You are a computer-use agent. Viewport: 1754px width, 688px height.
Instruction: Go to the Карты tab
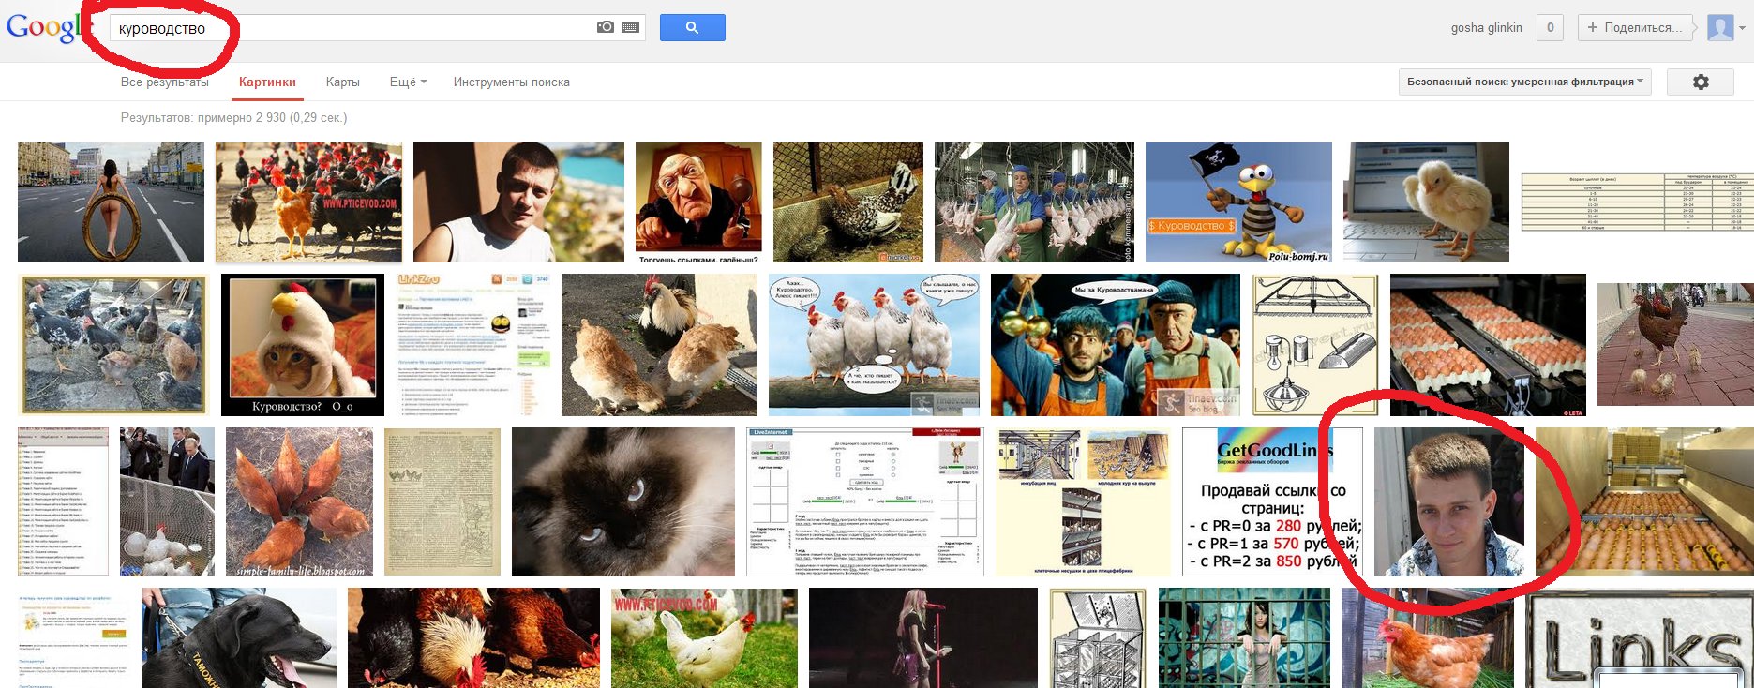pyautogui.click(x=343, y=82)
